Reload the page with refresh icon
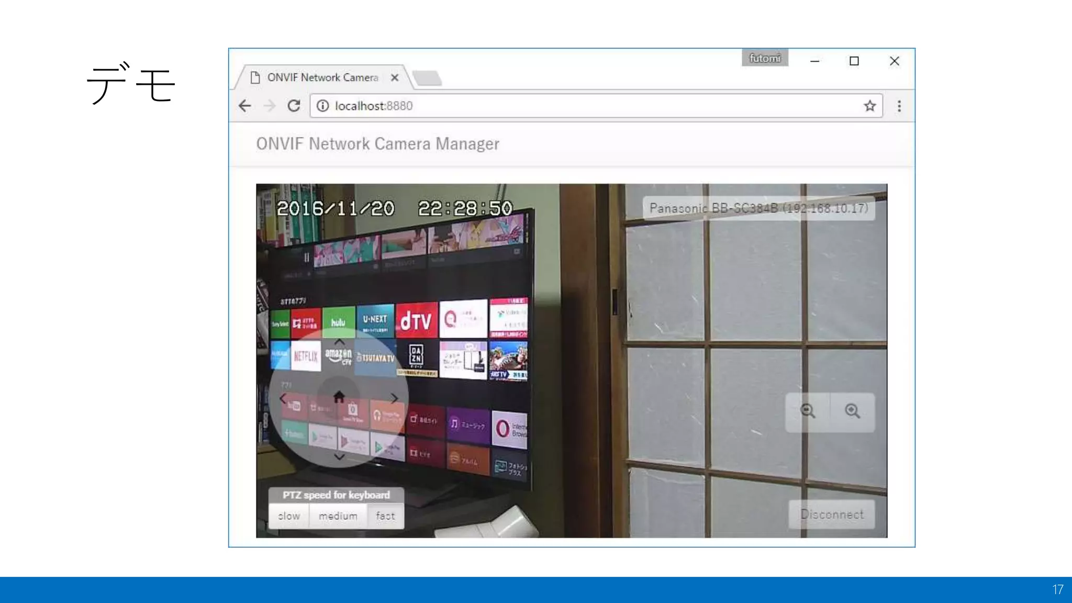1072x603 pixels. coord(294,106)
